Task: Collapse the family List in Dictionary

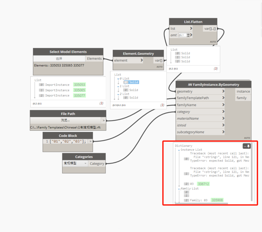Action: (x=179, y=189)
